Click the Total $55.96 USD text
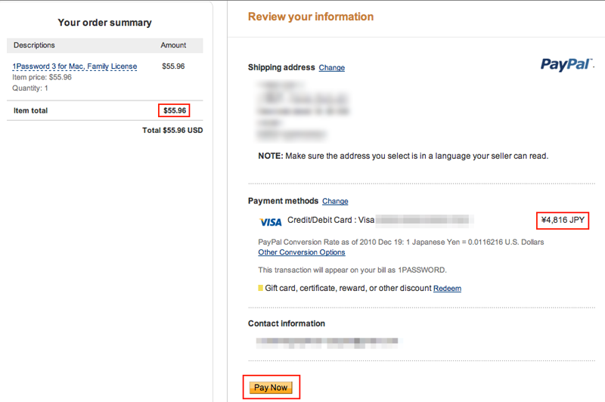 [172, 130]
